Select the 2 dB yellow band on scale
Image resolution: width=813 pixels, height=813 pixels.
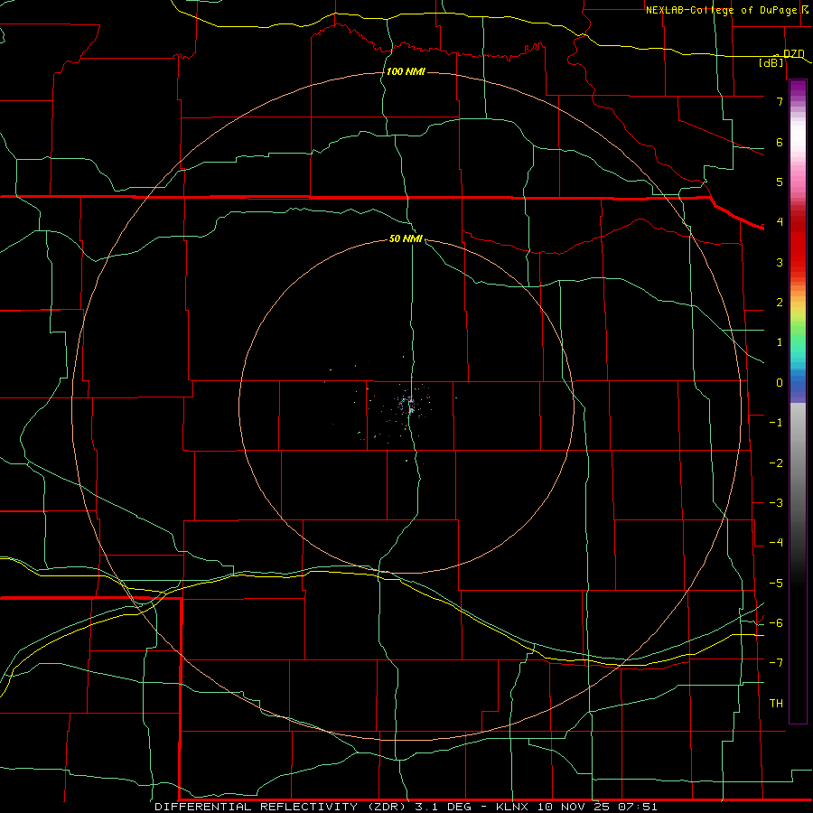click(x=798, y=303)
